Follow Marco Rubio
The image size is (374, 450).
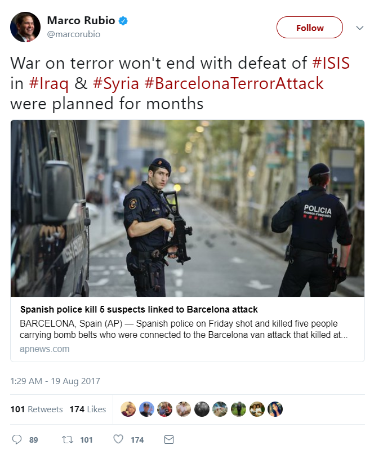(x=310, y=28)
